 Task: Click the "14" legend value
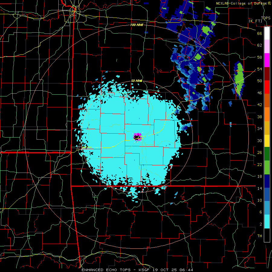(x=260, y=188)
